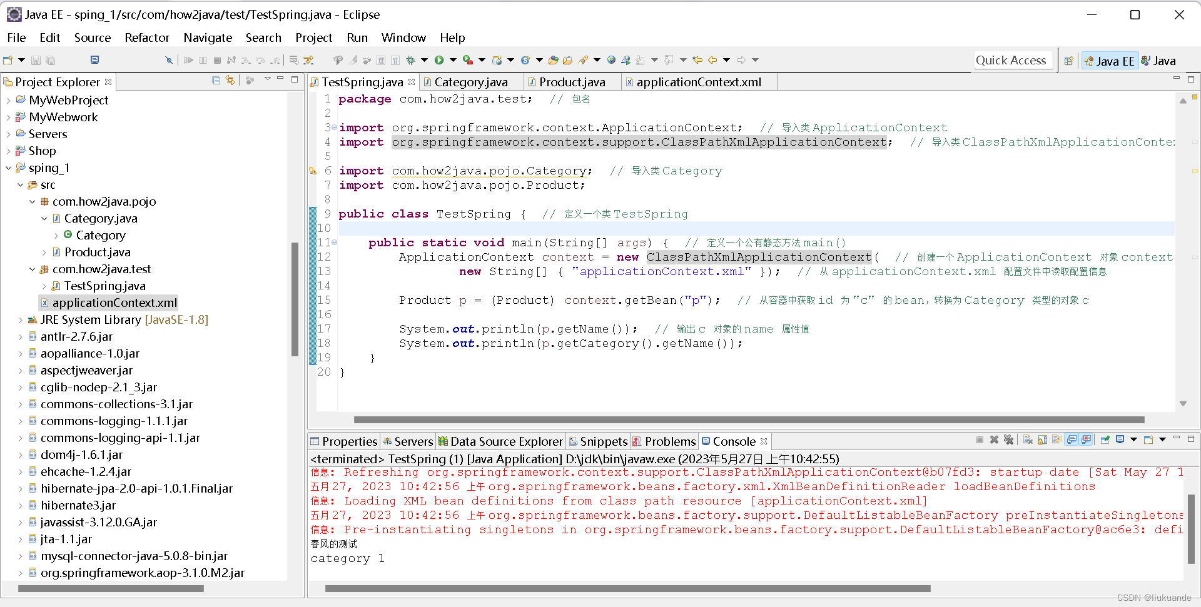The image size is (1201, 607).
Task: Toggle Link with Editor in Project Explorer
Action: (230, 81)
